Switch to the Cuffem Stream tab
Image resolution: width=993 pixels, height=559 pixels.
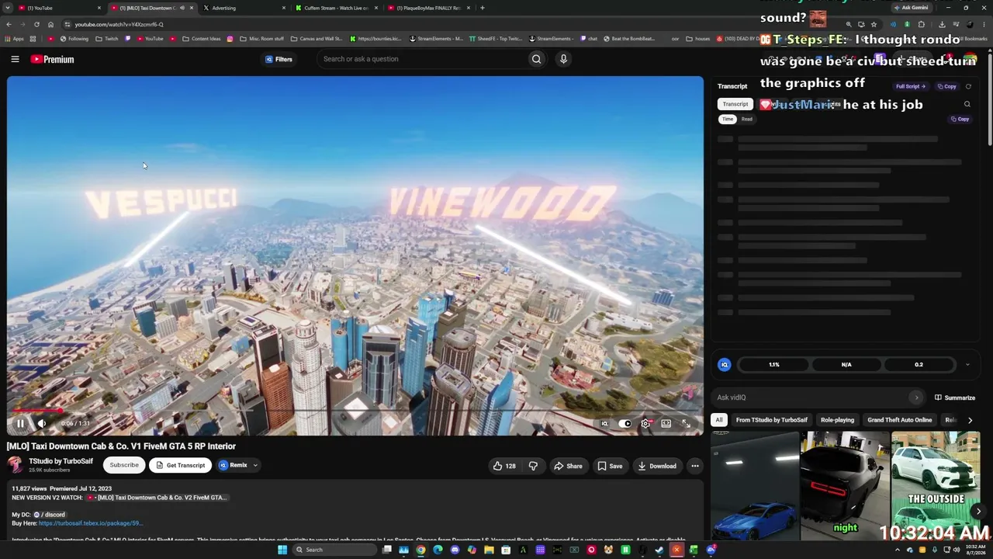[x=336, y=8]
